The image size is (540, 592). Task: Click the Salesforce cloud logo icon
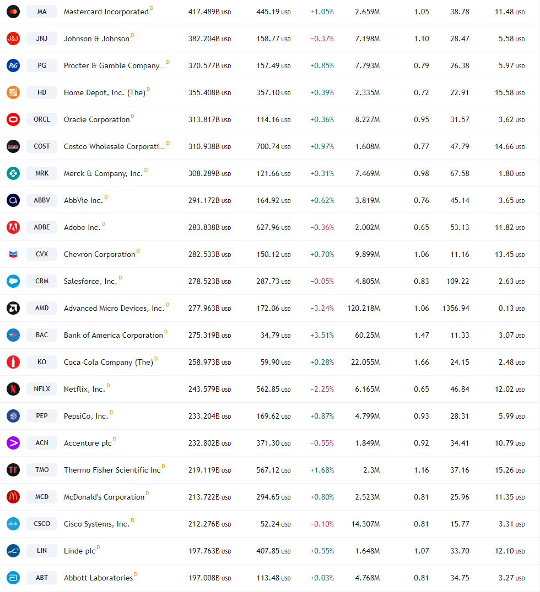pyautogui.click(x=13, y=281)
